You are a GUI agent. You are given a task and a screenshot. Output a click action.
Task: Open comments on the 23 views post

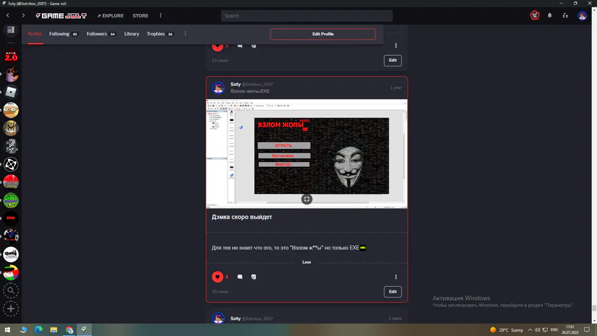click(240, 46)
